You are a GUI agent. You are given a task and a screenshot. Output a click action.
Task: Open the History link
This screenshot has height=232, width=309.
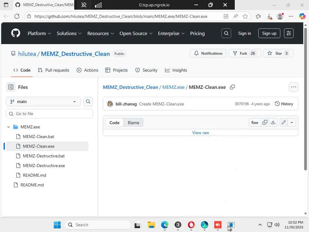tap(284, 104)
